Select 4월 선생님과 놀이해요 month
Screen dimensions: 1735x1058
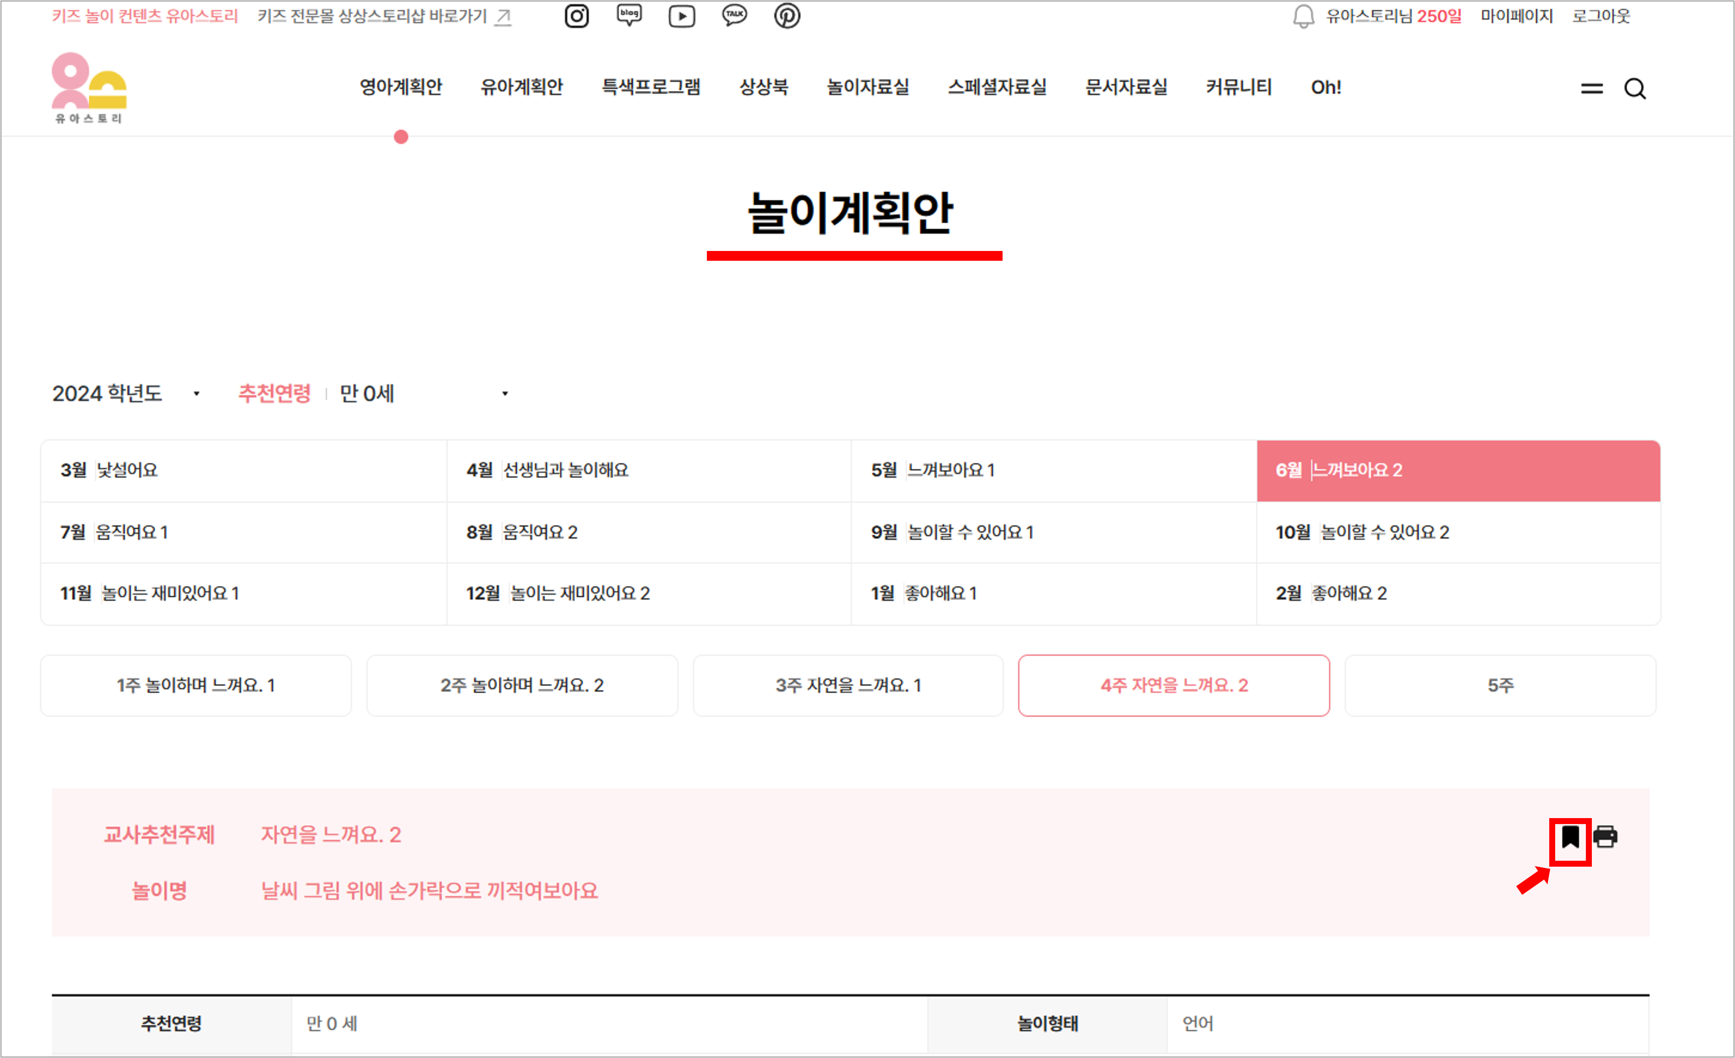pos(649,470)
